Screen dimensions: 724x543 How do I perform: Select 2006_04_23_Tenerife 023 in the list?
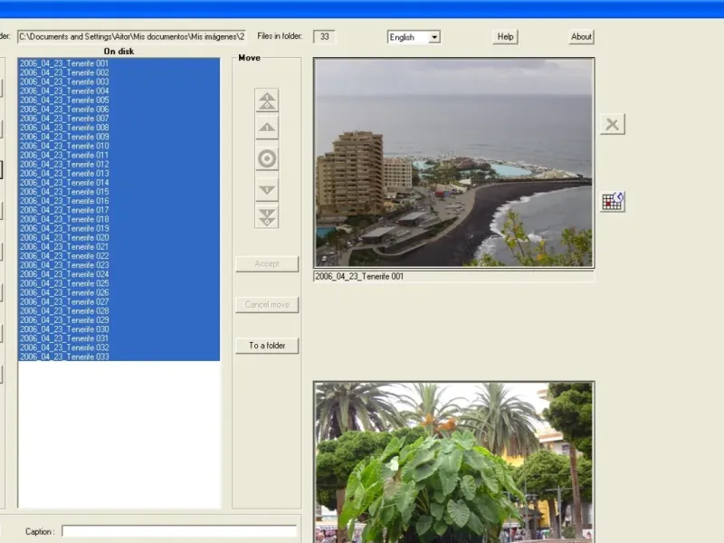[119, 265]
